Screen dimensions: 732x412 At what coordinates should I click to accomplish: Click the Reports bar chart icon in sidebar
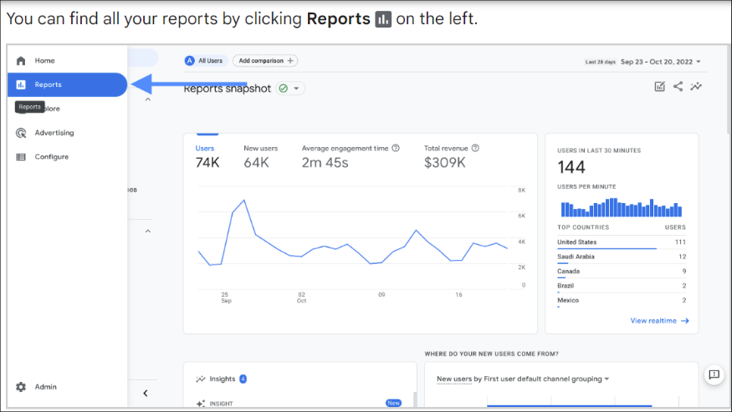[21, 84]
